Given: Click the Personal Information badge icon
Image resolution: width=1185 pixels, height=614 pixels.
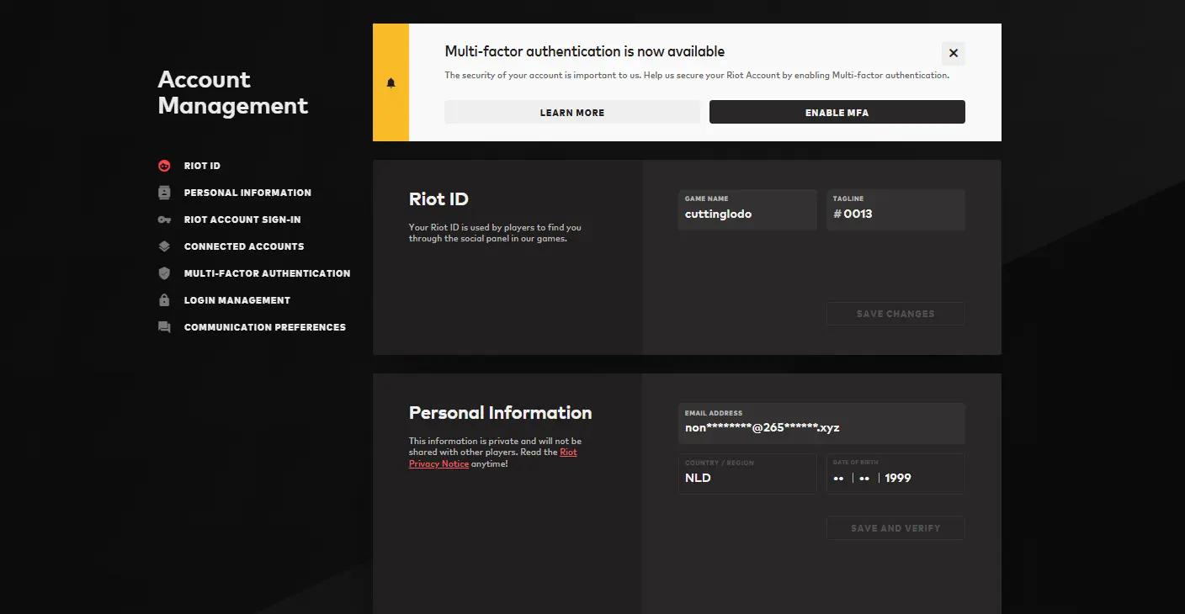Looking at the screenshot, I should 164,193.
